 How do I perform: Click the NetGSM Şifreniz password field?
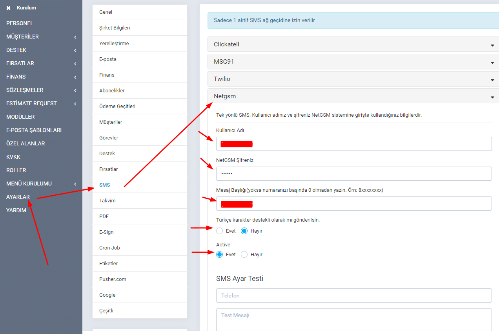[x=353, y=173]
